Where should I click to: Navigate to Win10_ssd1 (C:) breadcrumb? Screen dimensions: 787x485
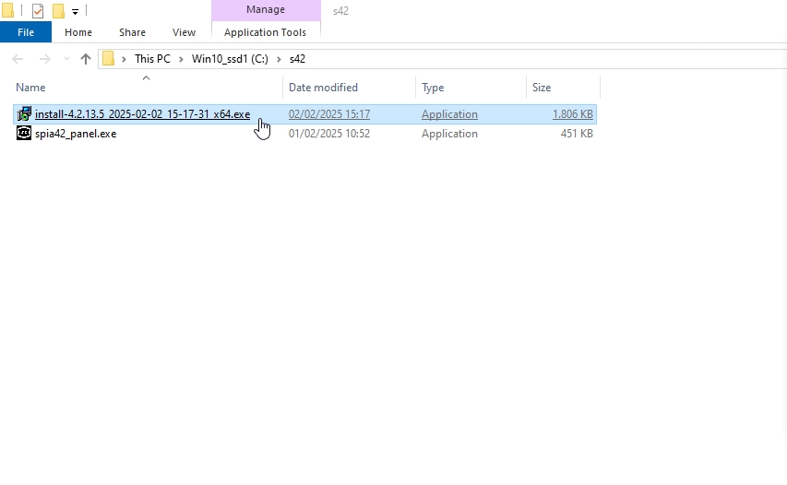point(230,59)
